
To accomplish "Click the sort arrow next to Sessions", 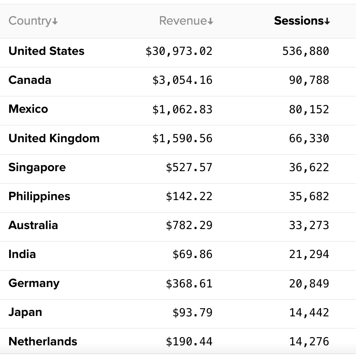I will [x=327, y=22].
